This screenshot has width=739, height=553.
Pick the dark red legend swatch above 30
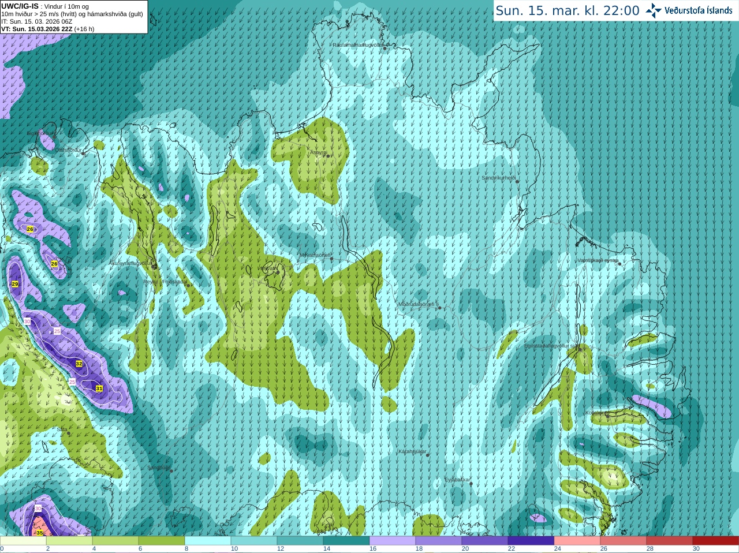716,541
